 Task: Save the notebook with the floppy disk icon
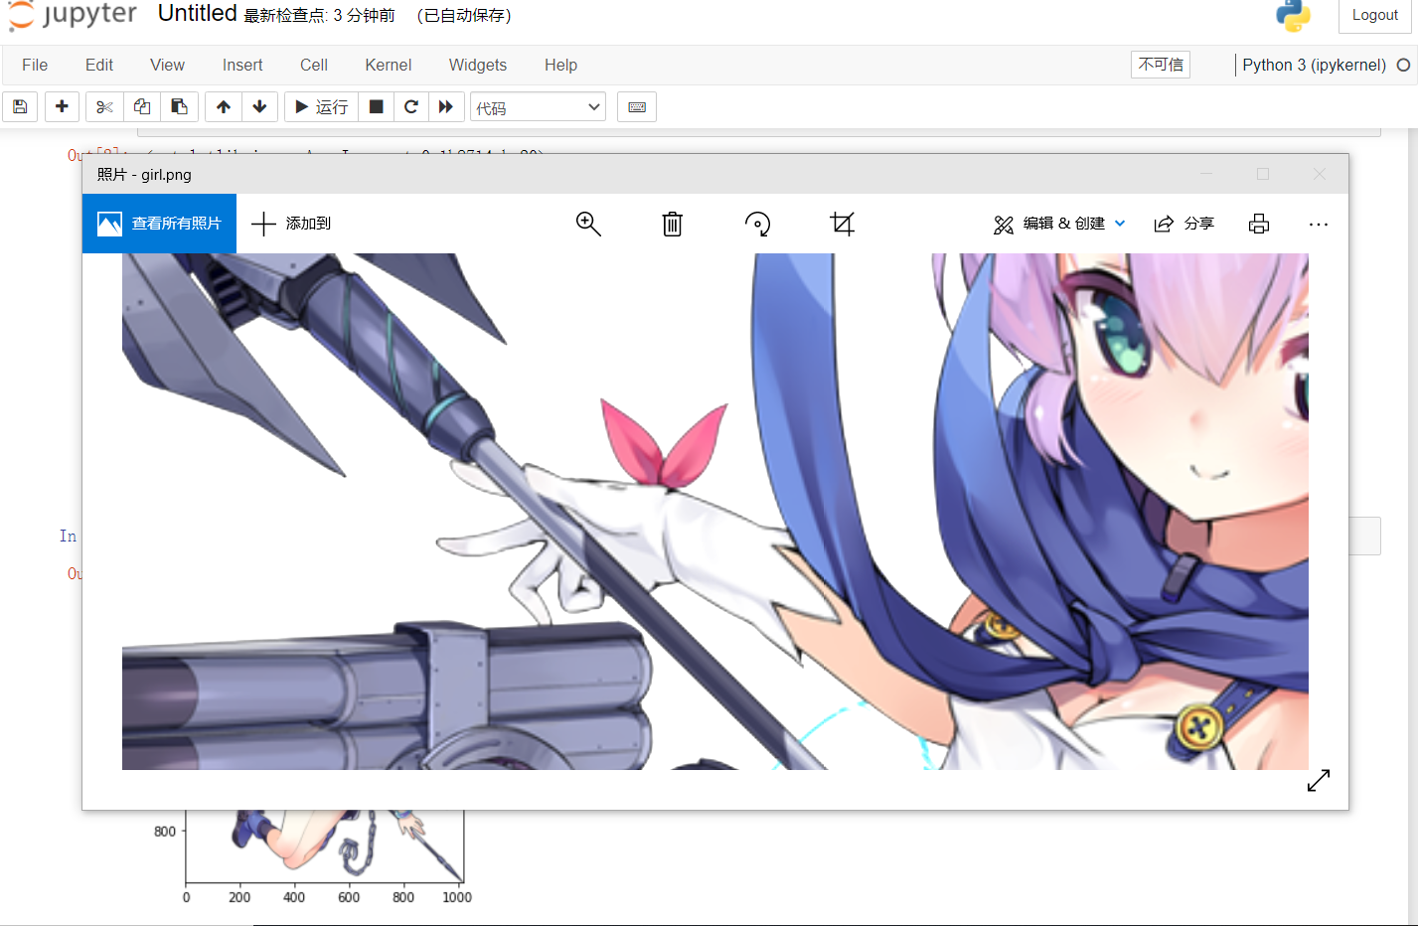pos(20,106)
